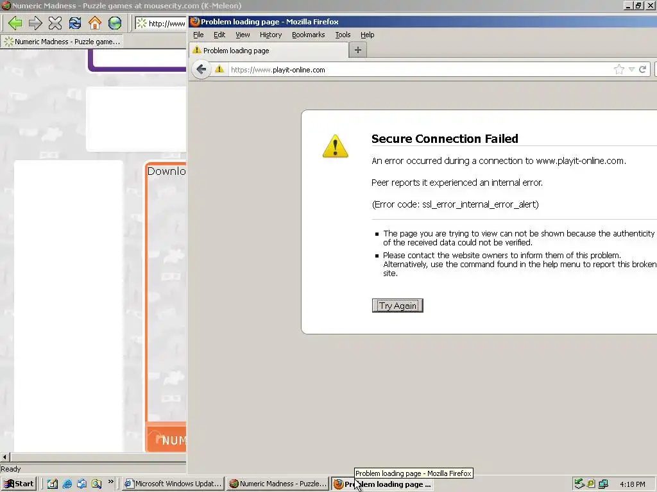Viewport: 657px width, 492px height.
Task: Select the Problem loading page tab
Action: pos(269,51)
